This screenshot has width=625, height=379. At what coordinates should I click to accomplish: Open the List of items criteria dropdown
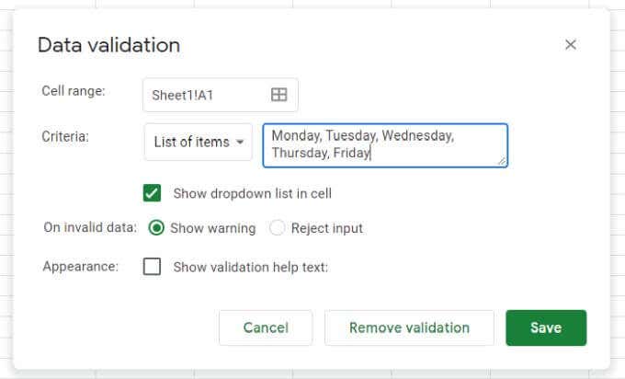point(198,142)
